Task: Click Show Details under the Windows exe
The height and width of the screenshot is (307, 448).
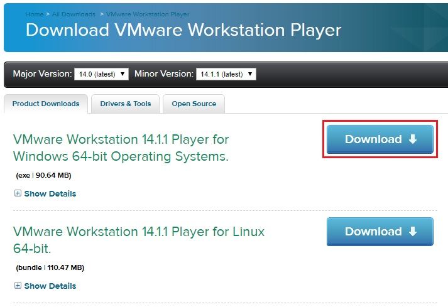Action: [50, 193]
